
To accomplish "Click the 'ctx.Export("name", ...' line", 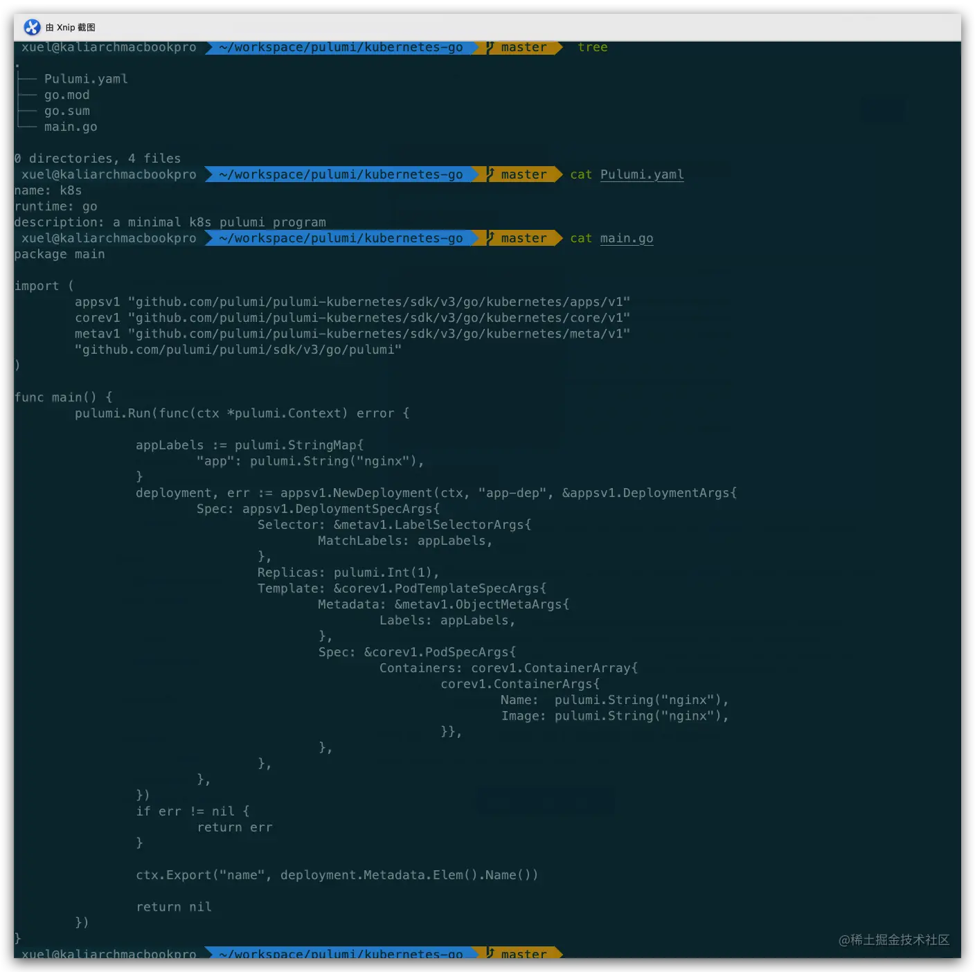I will (x=337, y=875).
